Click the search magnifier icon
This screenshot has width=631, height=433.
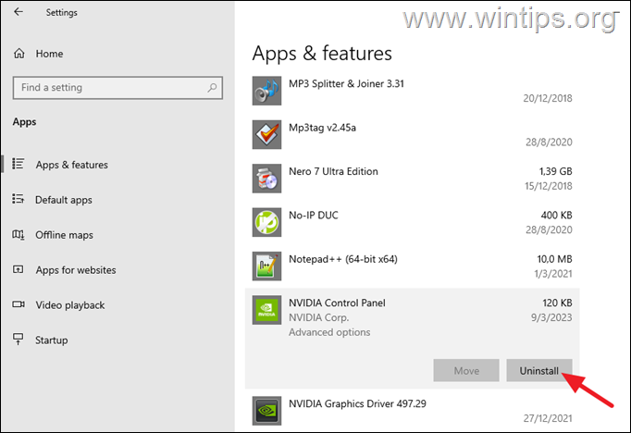coord(212,87)
